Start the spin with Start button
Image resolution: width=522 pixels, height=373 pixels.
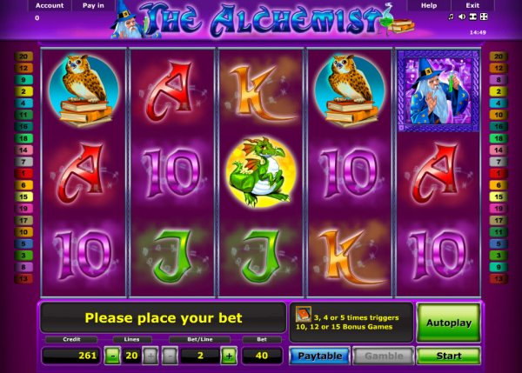point(448,356)
